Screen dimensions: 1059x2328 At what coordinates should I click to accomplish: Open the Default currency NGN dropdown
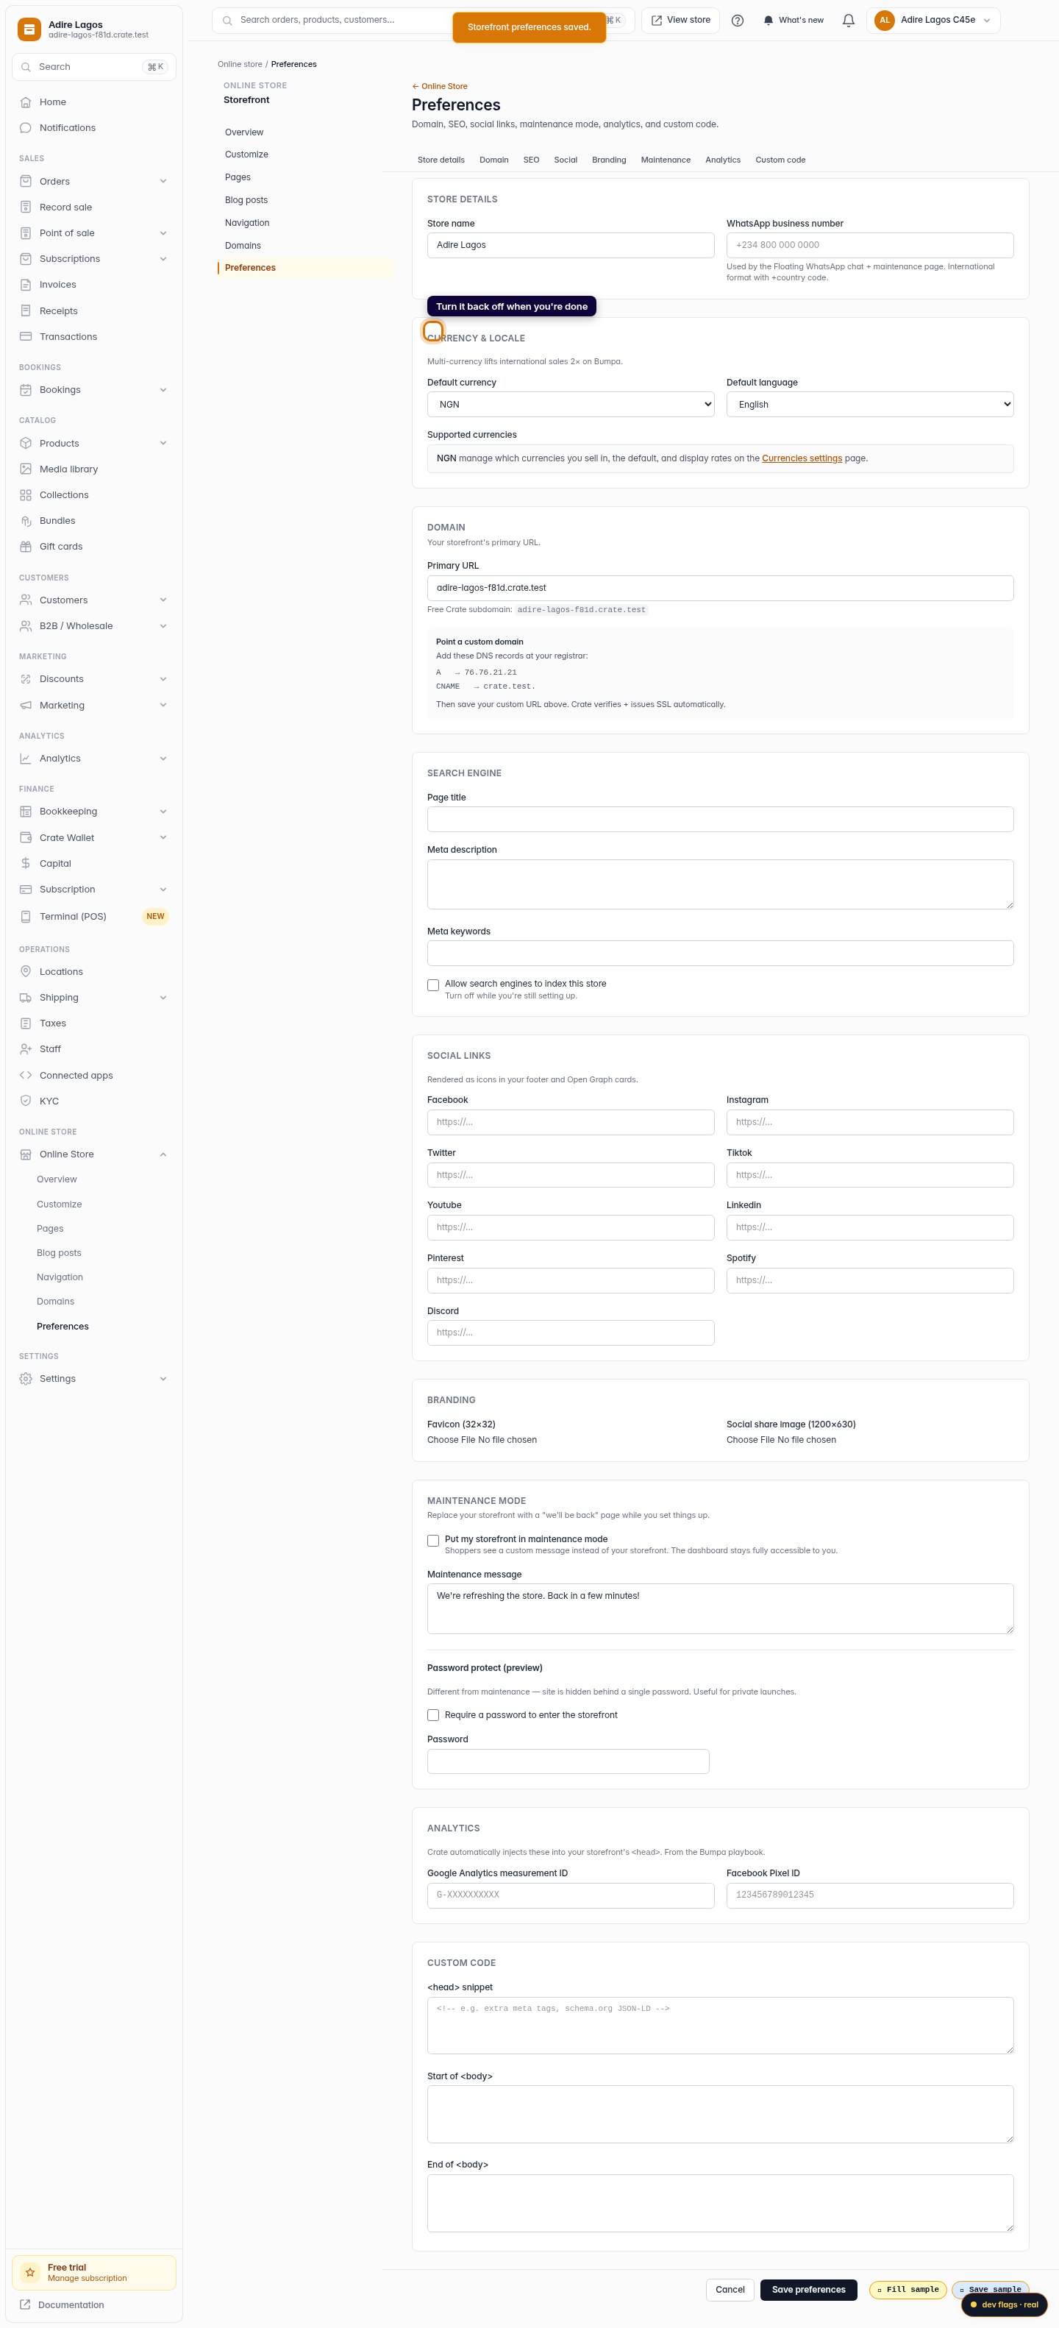coord(571,404)
